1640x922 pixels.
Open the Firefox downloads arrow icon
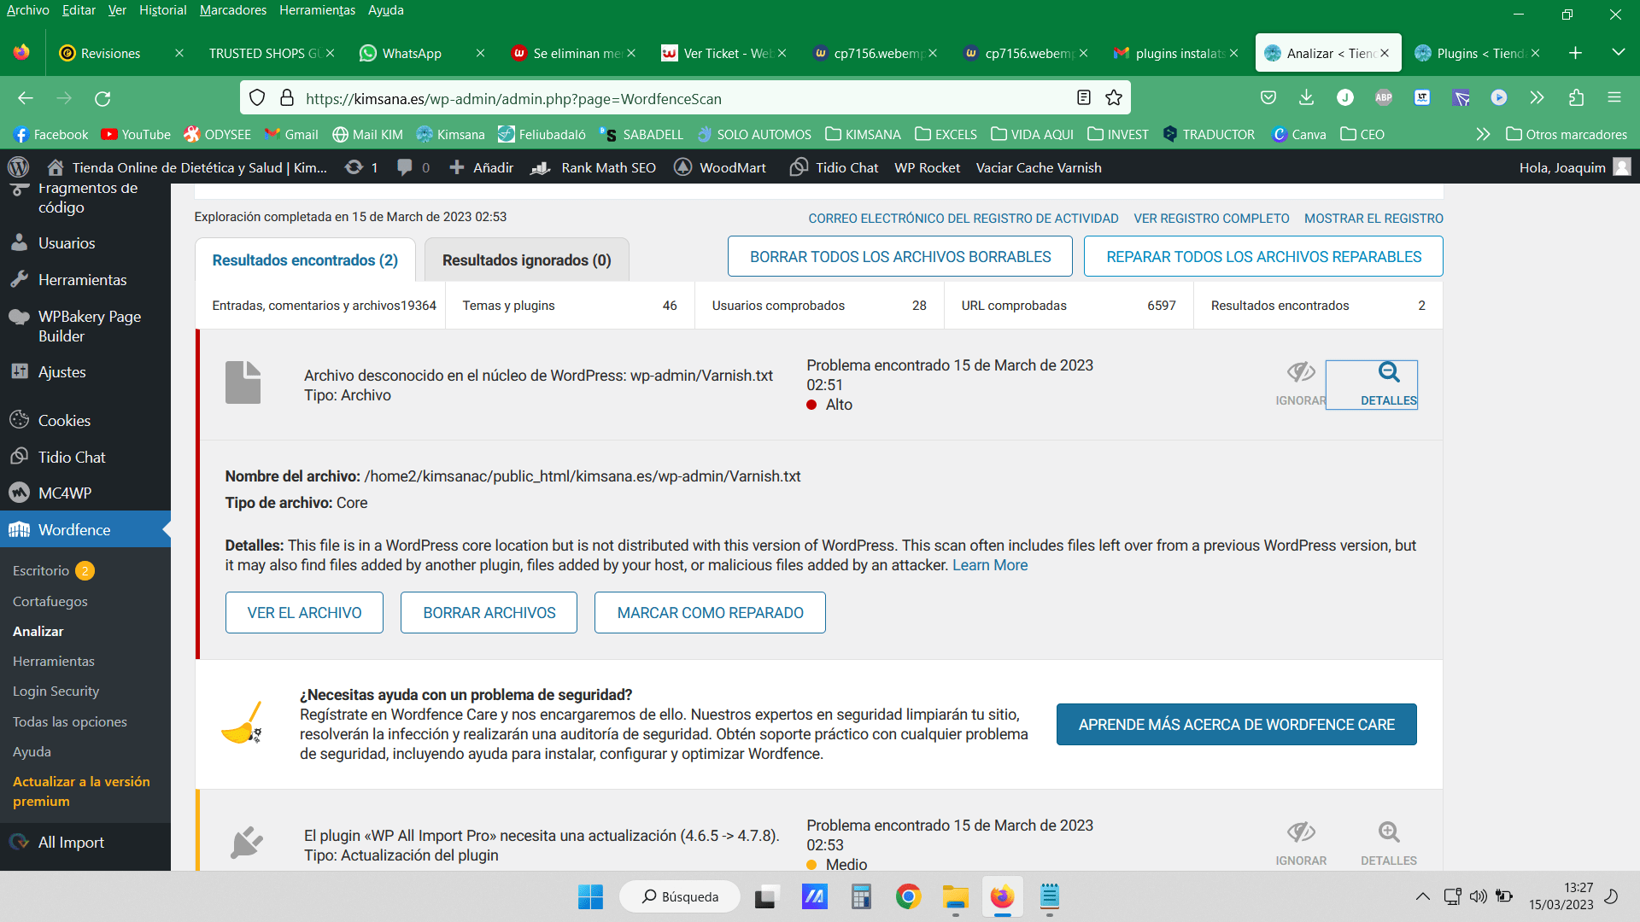pos(1306,98)
